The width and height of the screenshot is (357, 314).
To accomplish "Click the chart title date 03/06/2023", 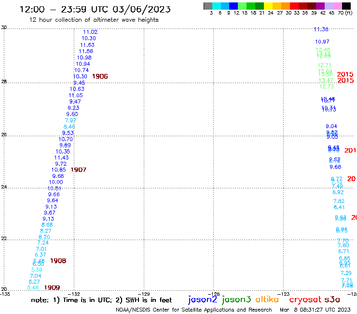I will pyautogui.click(x=141, y=10).
